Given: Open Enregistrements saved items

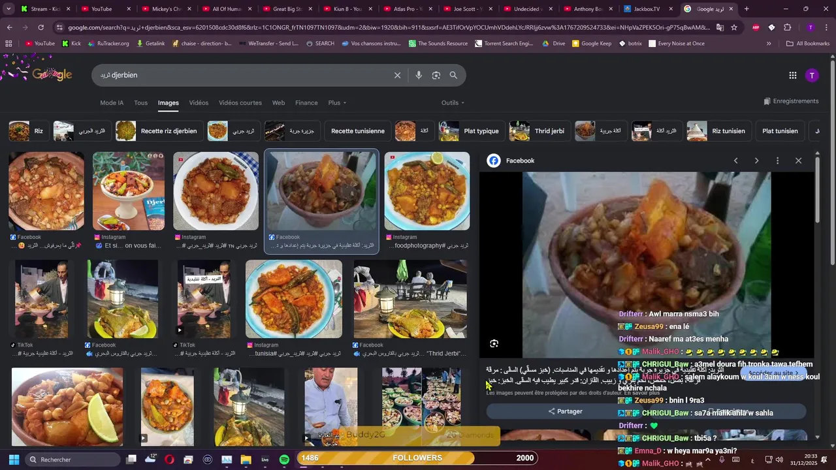Looking at the screenshot, I should tap(791, 101).
